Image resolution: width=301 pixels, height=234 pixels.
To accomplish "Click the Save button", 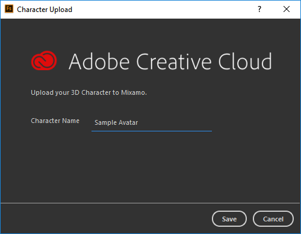I will click(229, 219).
